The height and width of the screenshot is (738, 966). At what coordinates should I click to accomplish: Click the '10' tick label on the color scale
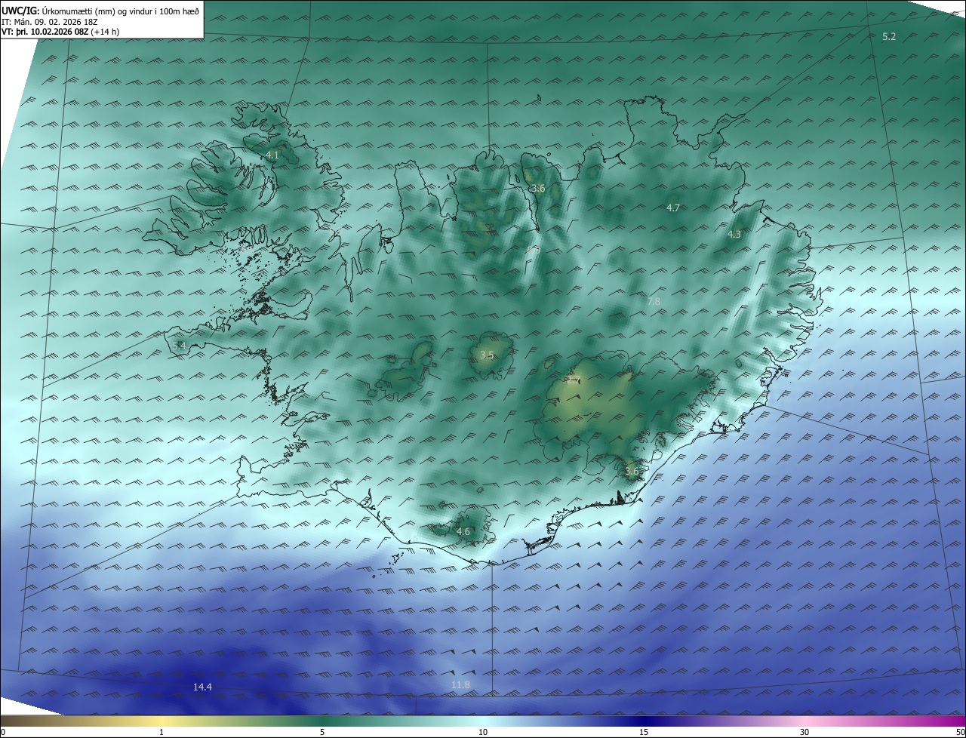click(x=483, y=733)
